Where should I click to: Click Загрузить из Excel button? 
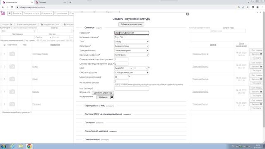tap(50, 24)
